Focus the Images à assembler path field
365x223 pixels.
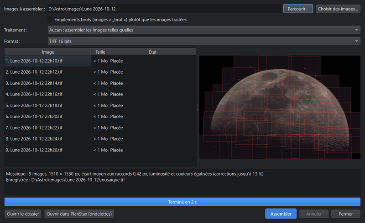click(x=164, y=9)
